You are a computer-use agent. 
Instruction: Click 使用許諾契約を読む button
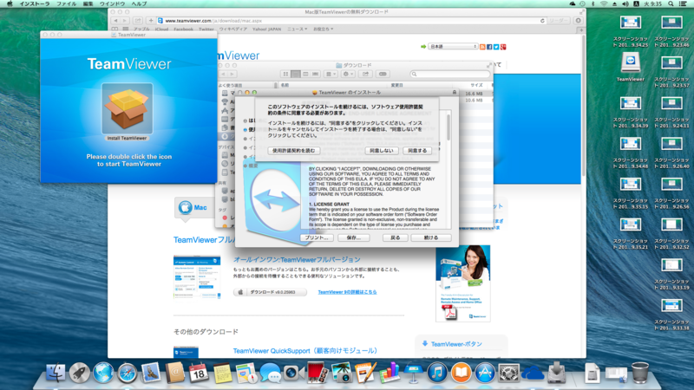click(x=294, y=151)
